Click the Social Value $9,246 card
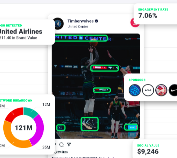Image resolution: width=177 pixels, height=158 pixels. (155, 149)
